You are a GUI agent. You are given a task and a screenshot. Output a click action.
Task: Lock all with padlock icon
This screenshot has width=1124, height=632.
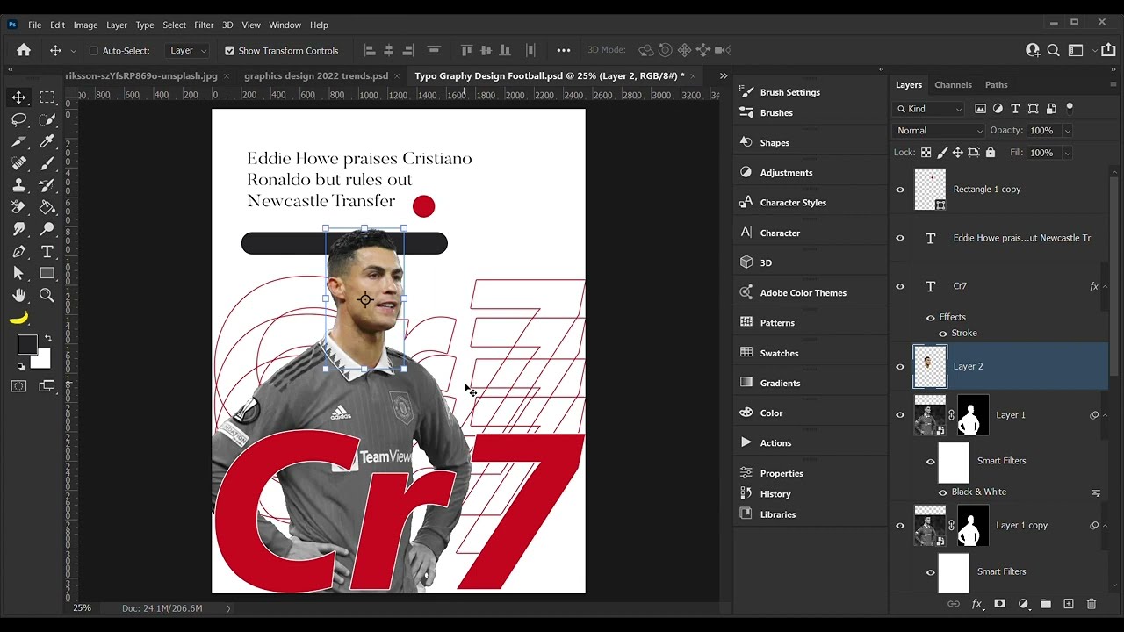[x=991, y=153]
